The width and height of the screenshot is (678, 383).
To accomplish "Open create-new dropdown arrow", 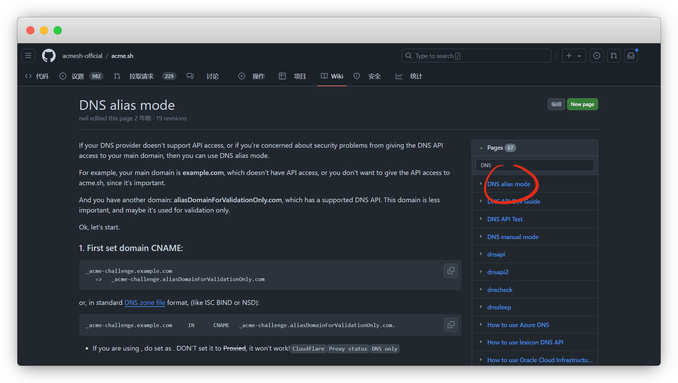I will point(579,56).
